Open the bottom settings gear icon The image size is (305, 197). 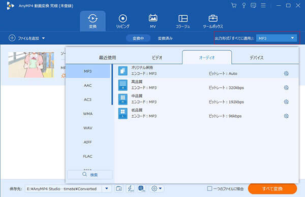click(154, 188)
